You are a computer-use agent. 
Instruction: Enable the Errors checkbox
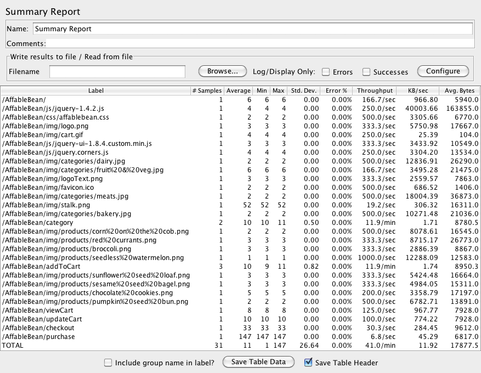click(326, 72)
